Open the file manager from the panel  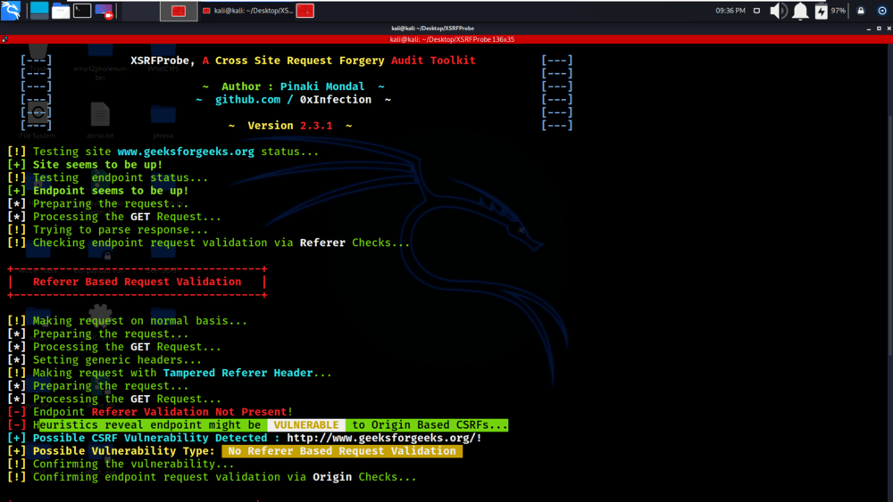point(61,11)
